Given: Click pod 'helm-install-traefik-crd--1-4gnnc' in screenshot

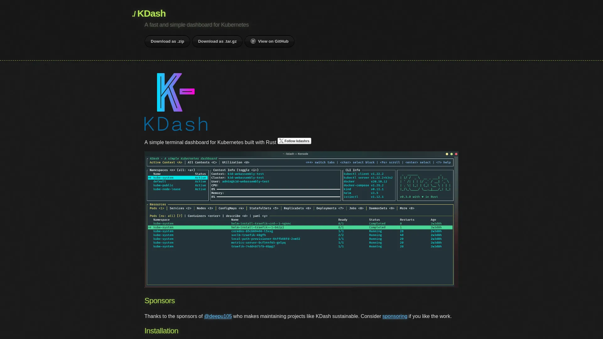Looking at the screenshot, I should tap(261, 223).
